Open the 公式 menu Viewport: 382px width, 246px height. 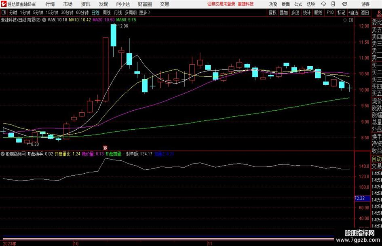point(298,4)
